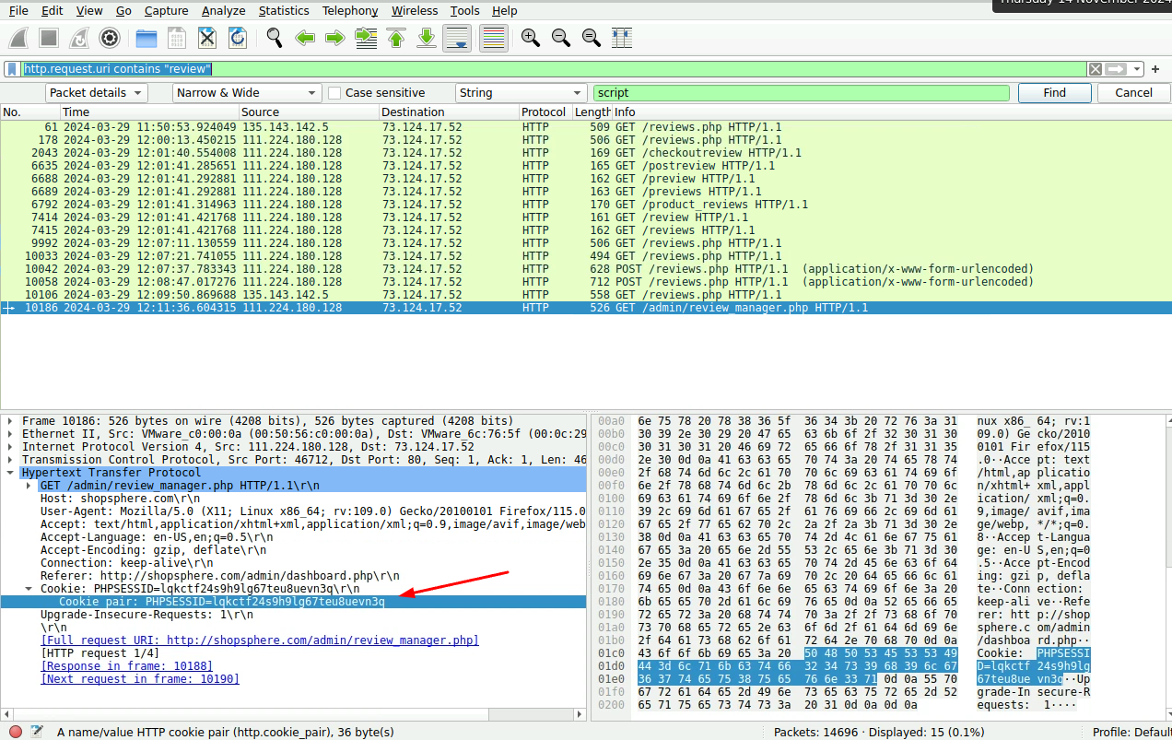Open capture options gear icon
1172x740 pixels.
point(110,38)
